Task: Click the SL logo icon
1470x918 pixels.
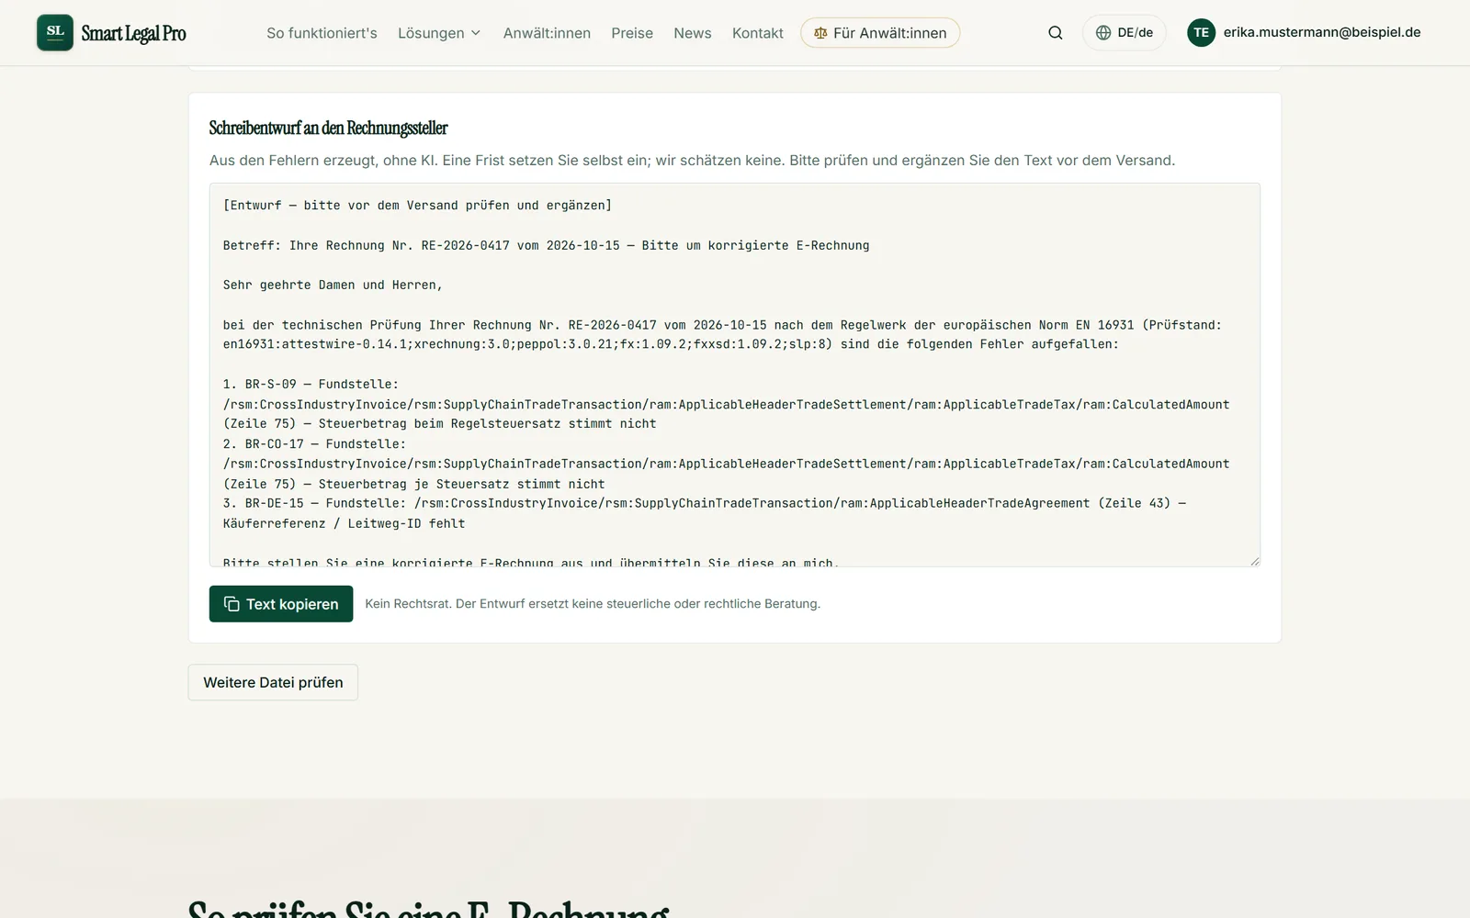Action: click(x=55, y=32)
